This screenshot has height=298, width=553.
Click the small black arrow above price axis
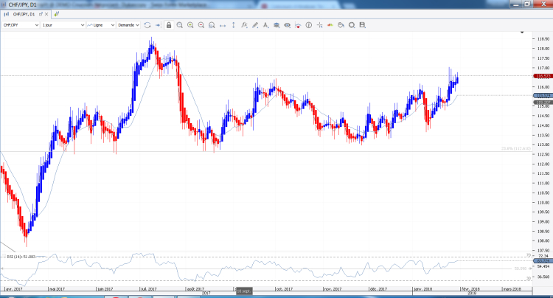coord(522,32)
